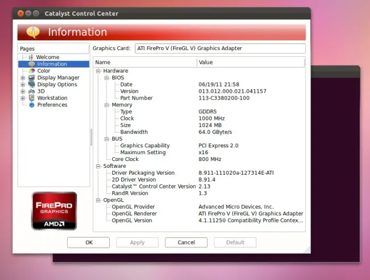
Task: Select the Information page icon
Action: tap(32, 64)
